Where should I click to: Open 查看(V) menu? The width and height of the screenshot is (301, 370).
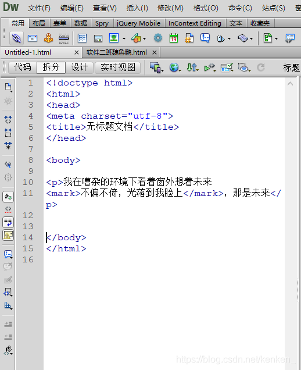[x=105, y=8]
